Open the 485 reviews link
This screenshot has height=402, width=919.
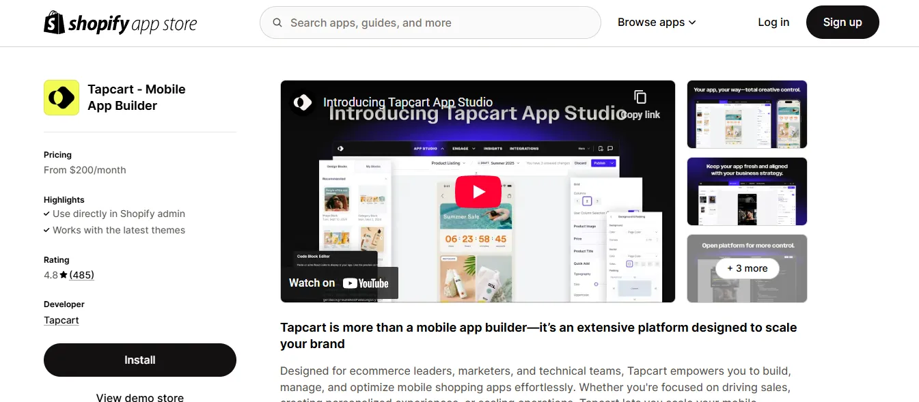pyautogui.click(x=81, y=275)
